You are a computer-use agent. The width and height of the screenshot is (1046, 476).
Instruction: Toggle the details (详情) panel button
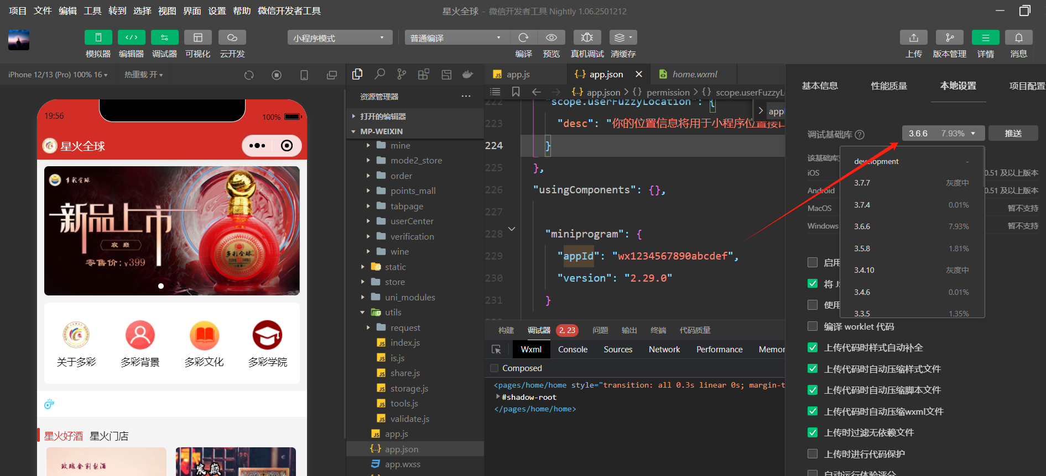(986, 38)
